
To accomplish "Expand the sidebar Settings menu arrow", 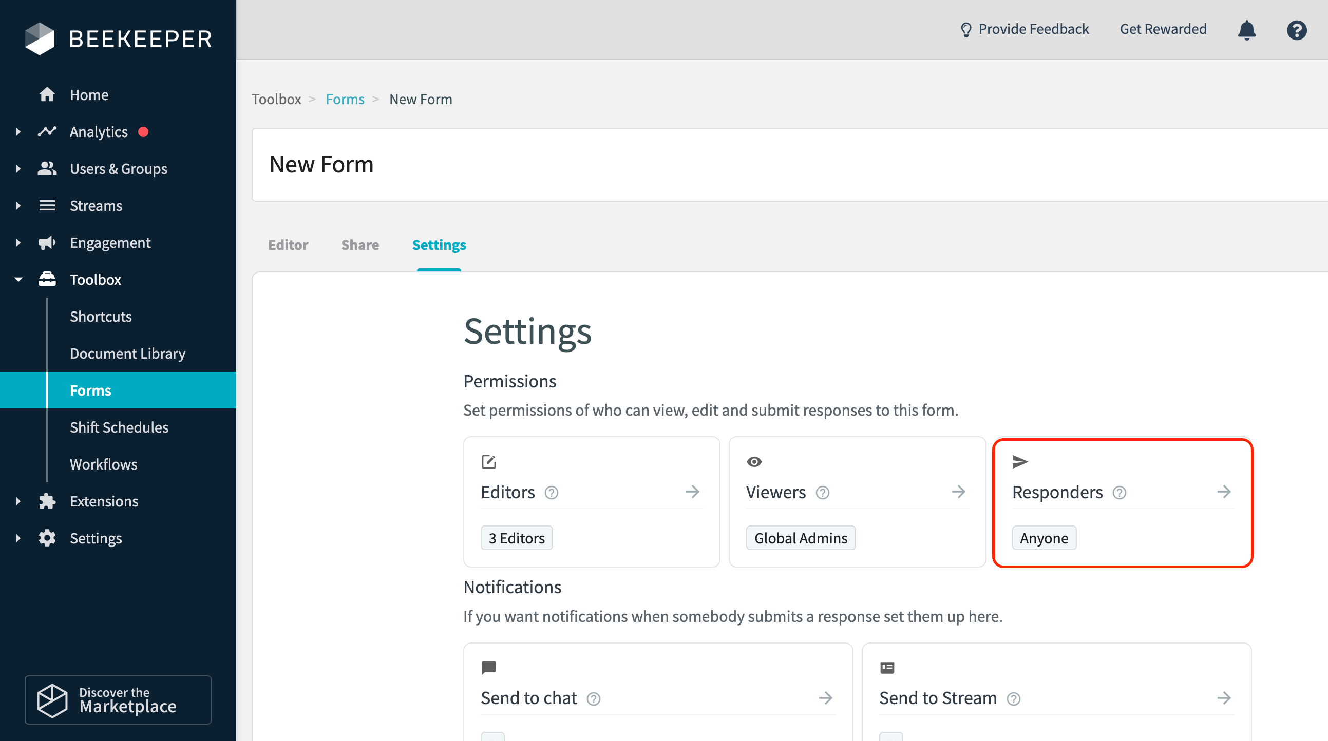I will (x=18, y=538).
